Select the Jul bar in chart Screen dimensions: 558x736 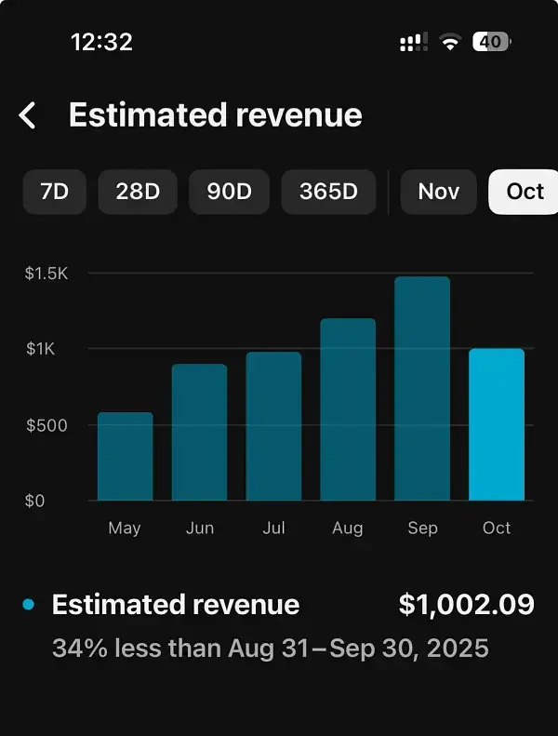click(273, 426)
